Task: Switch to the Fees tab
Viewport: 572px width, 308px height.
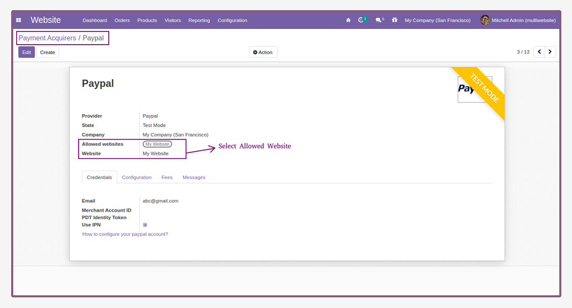Action: point(167,177)
